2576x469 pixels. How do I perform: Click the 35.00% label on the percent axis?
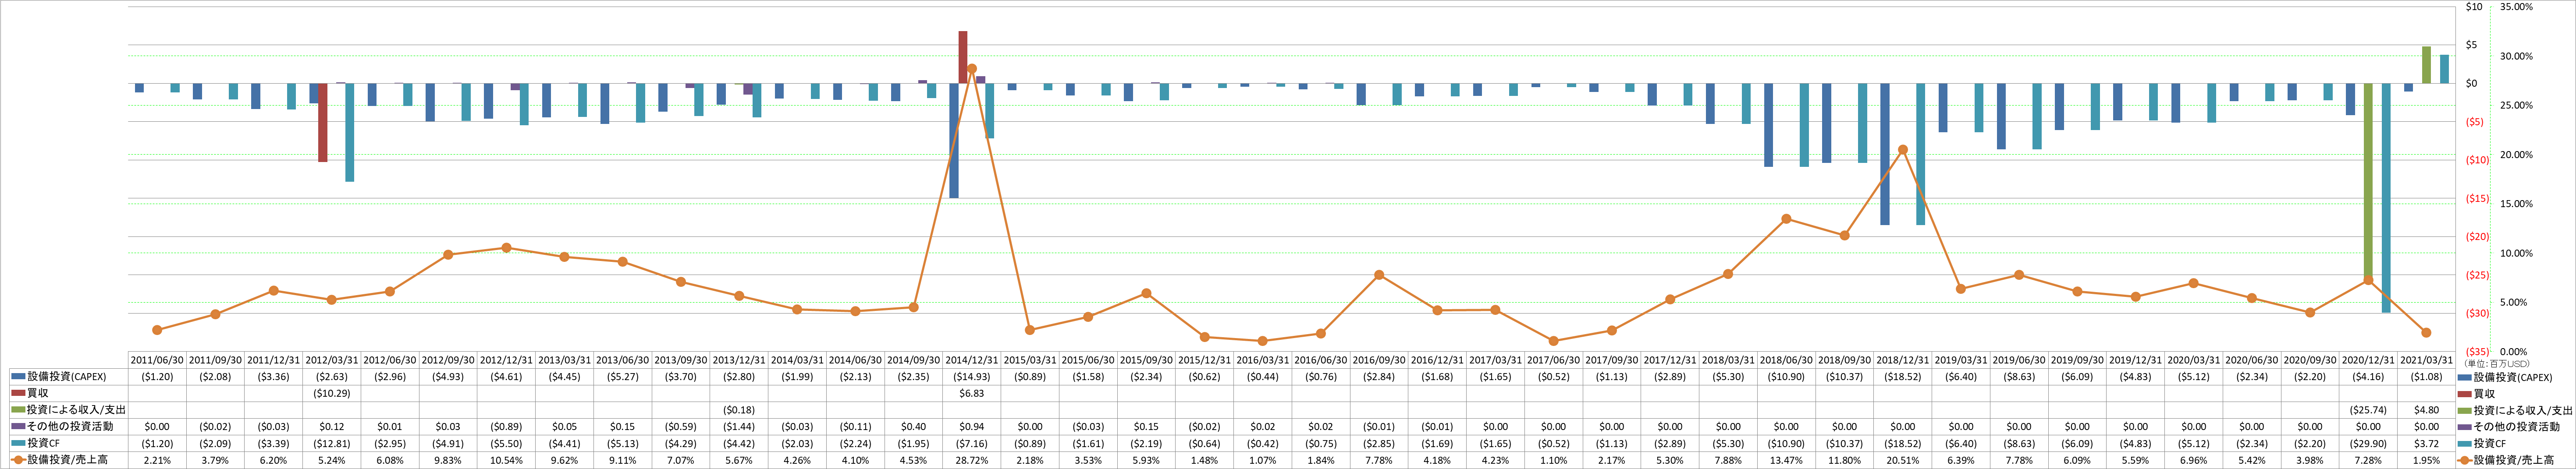[2517, 7]
